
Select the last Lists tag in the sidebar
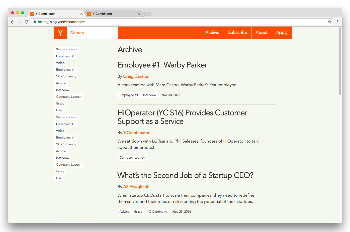[59, 178]
